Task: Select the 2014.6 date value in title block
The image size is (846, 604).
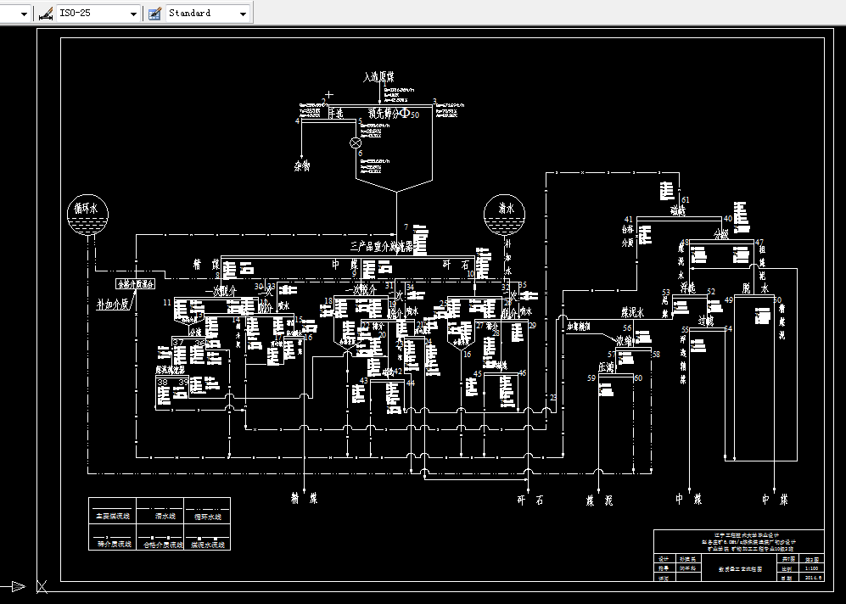Action: pos(813,577)
